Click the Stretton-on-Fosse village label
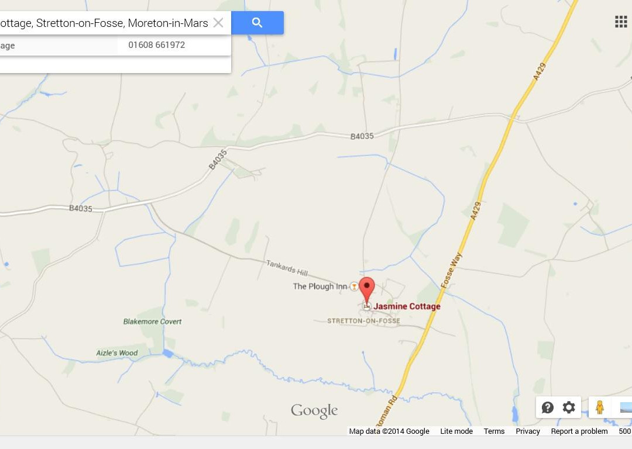Image resolution: width=632 pixels, height=449 pixels. coord(363,321)
